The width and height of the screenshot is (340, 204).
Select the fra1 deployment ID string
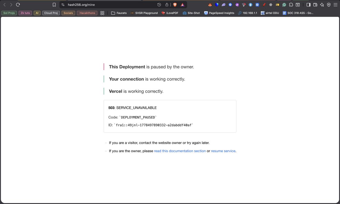point(153,125)
